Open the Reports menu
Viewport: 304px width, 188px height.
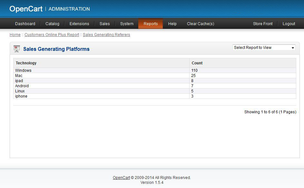coord(151,24)
